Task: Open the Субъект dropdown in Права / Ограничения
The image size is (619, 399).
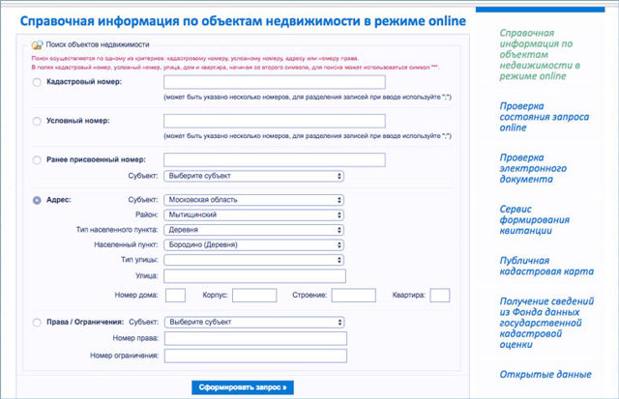Action: click(x=254, y=322)
